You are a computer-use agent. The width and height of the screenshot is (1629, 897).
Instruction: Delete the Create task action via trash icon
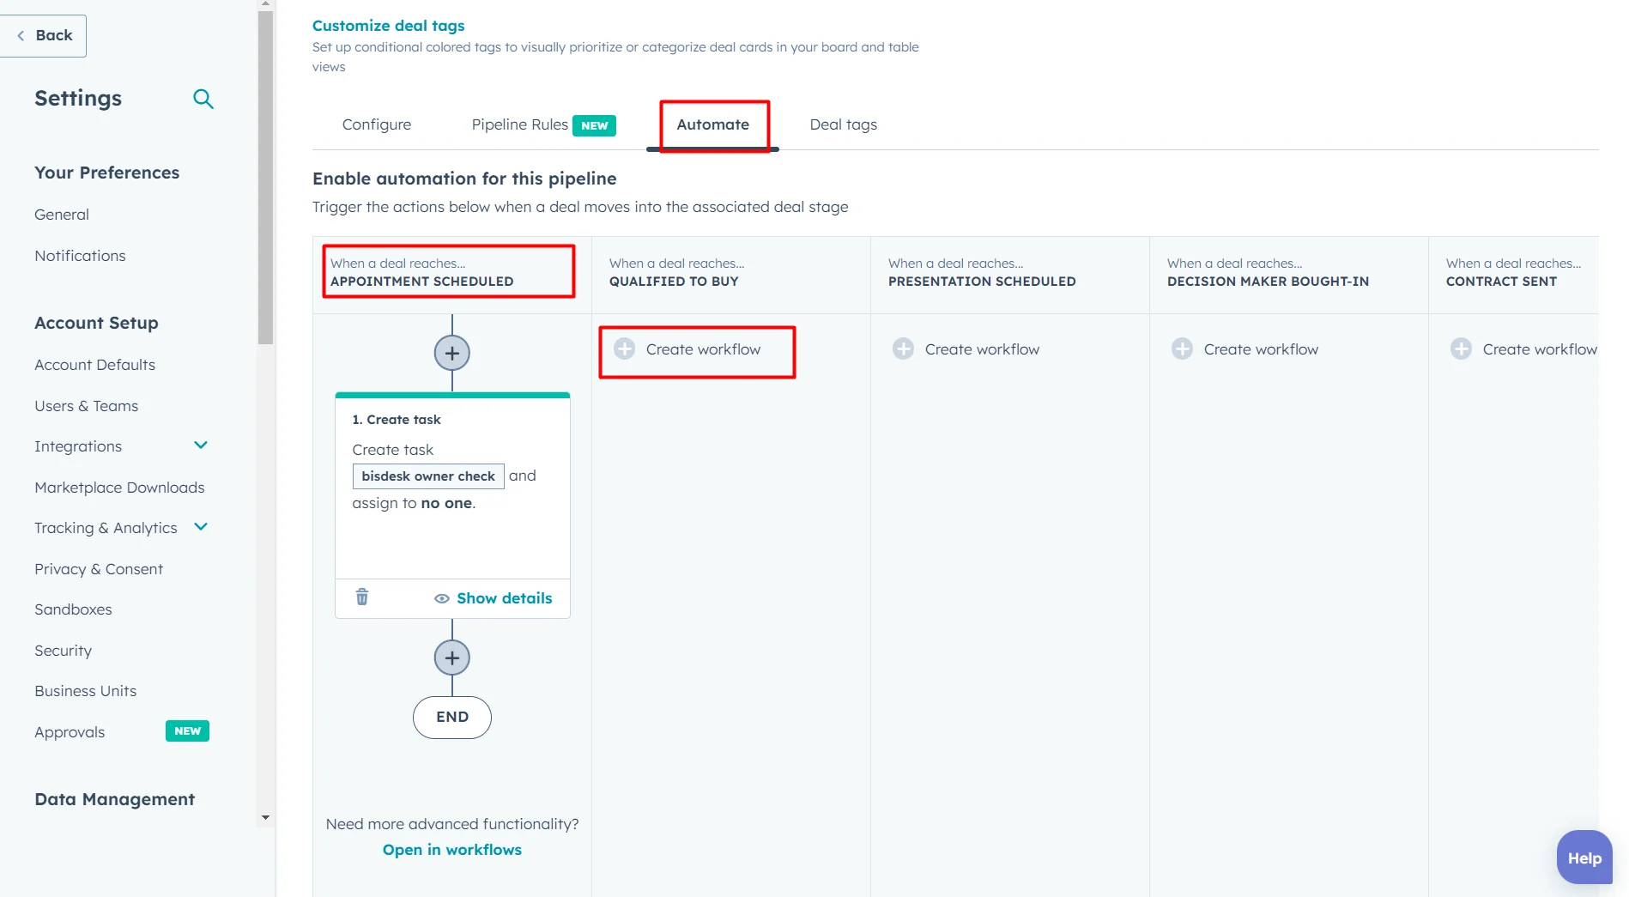pyautogui.click(x=361, y=597)
